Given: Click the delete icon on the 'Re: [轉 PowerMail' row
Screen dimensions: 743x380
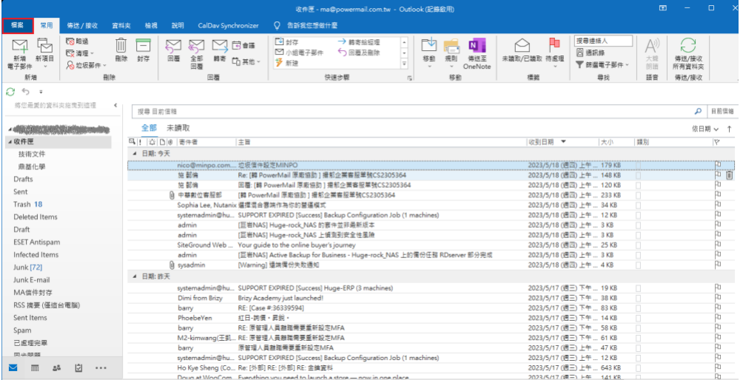Looking at the screenshot, I should point(729,175).
